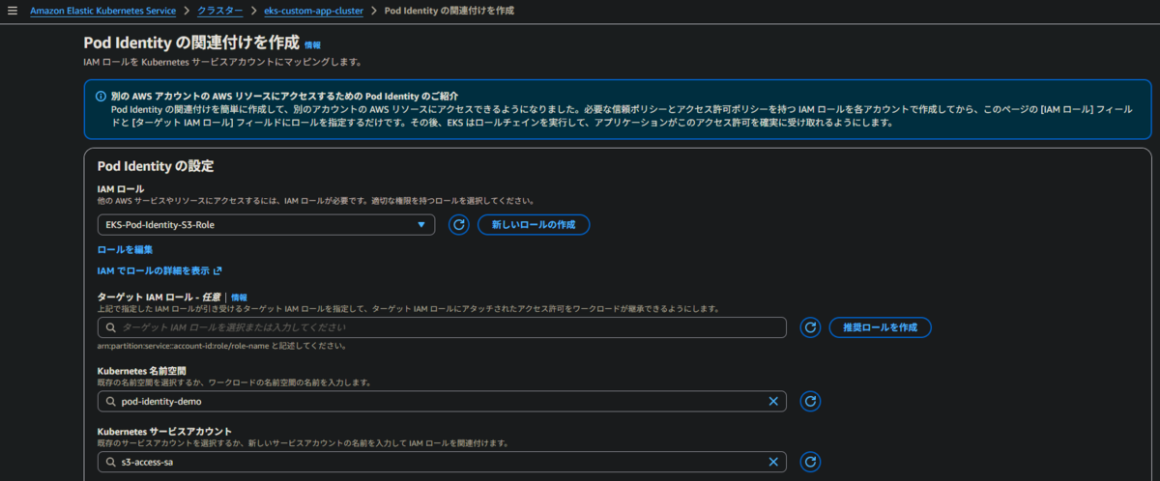The height and width of the screenshot is (481, 1160).
Task: Click 推奨ロールを作成 button
Action: point(880,327)
